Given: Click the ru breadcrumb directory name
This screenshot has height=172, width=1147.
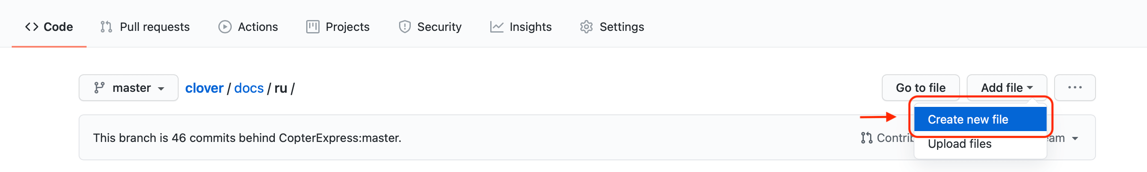Looking at the screenshot, I should (x=281, y=89).
